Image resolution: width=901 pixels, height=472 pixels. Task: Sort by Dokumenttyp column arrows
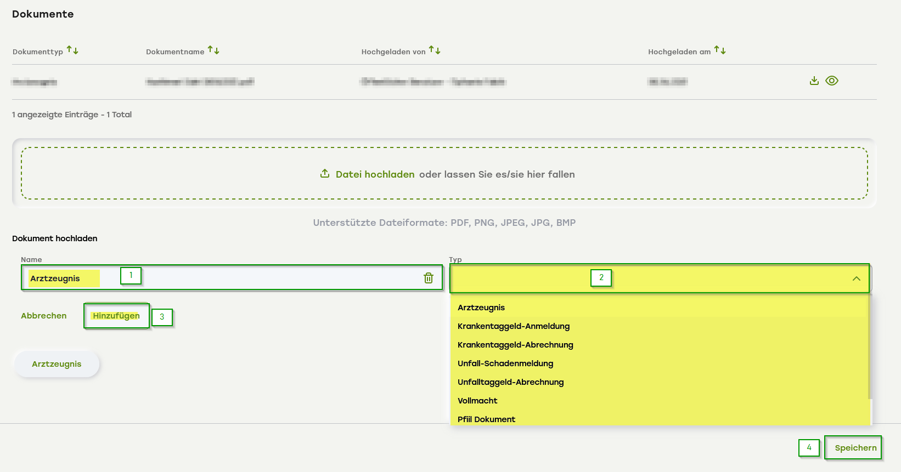72,50
